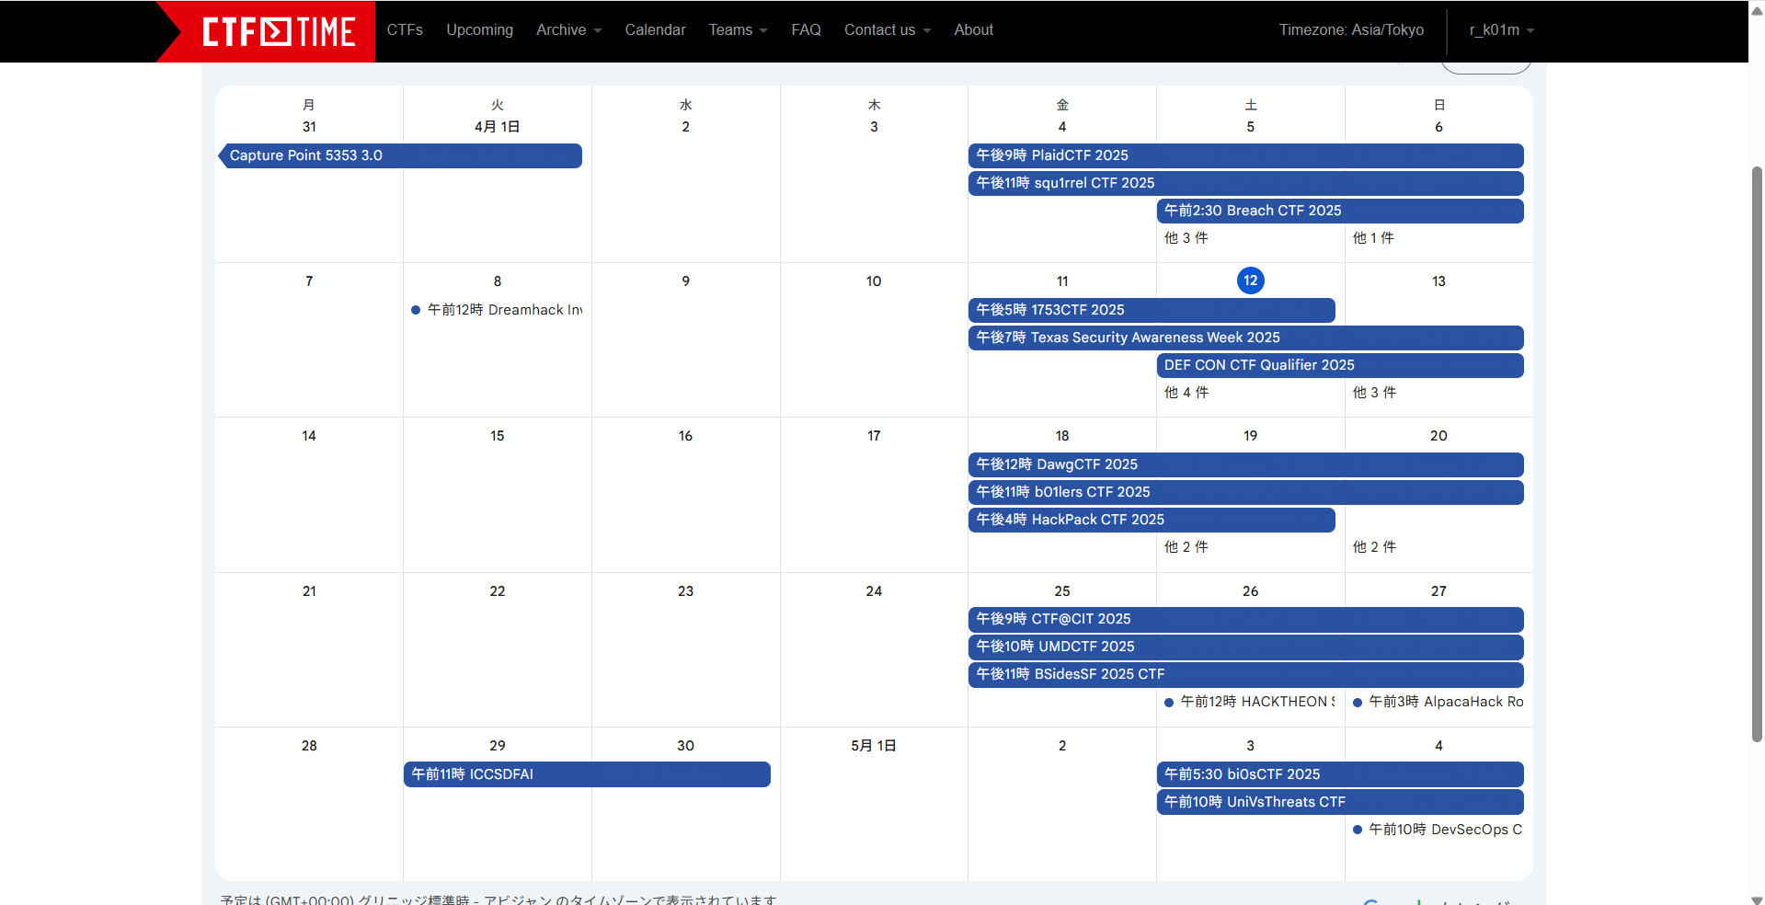Click the CTFtime logo
The height and width of the screenshot is (905, 1765).
(x=279, y=31)
